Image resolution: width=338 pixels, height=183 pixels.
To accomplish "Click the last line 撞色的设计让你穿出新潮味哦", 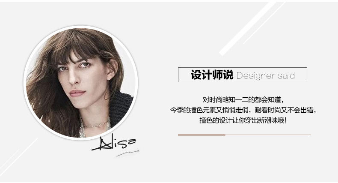I will point(243,120).
